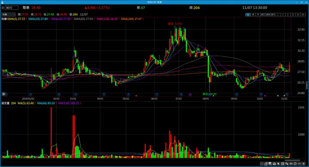The width and height of the screenshot is (309, 167).
Task: Click the timestamp 11/07 13:30:00
Action: [x=255, y=7]
